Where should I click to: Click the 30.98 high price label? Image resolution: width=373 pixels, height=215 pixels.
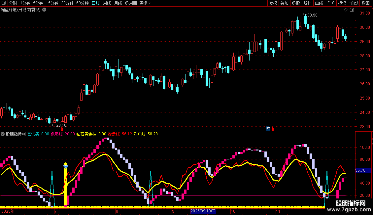312,15
